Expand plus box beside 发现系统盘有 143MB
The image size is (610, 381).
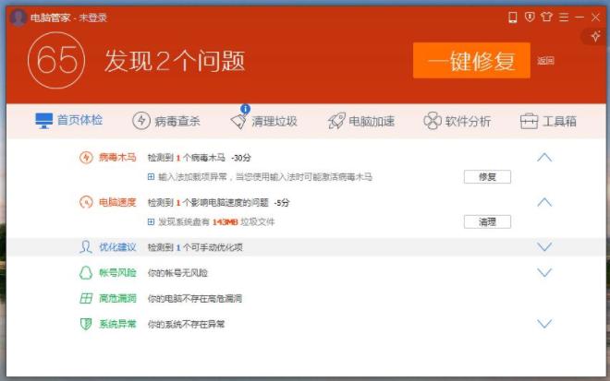[x=151, y=221]
